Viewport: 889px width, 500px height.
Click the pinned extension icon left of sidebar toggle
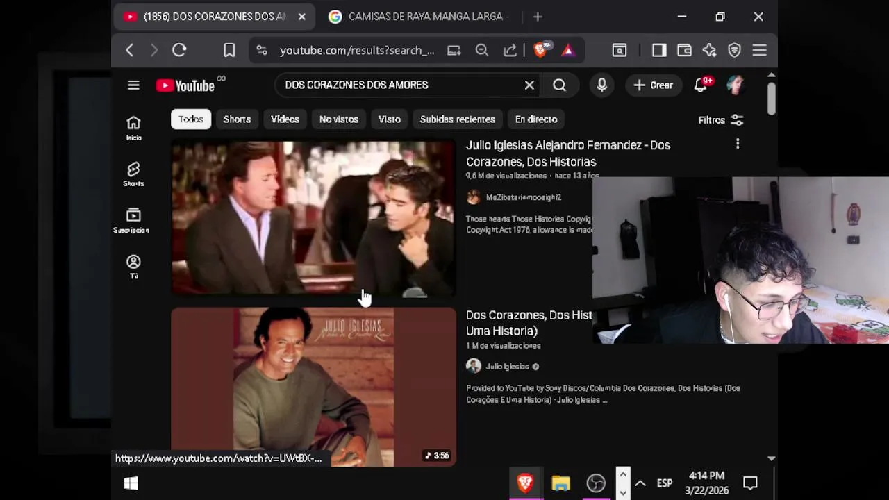pyautogui.click(x=619, y=50)
